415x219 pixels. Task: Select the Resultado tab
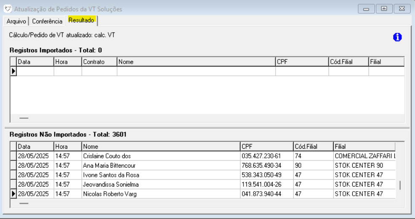81,20
